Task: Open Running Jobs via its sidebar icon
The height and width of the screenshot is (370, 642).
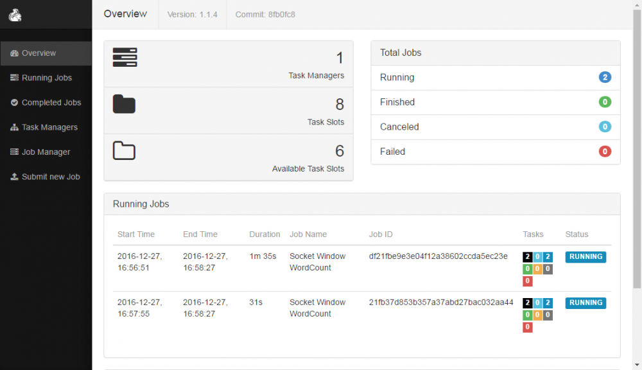Action: pos(13,78)
